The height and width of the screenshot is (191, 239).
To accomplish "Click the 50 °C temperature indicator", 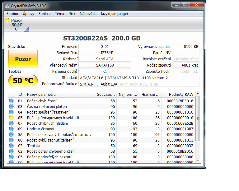I will tap(23, 81).
